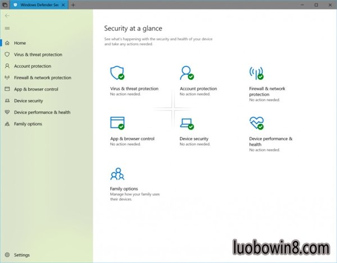Screen dimensions: 337x263
Task: Click the window icon beside App & browser control in sidebar
Action: coord(7,89)
